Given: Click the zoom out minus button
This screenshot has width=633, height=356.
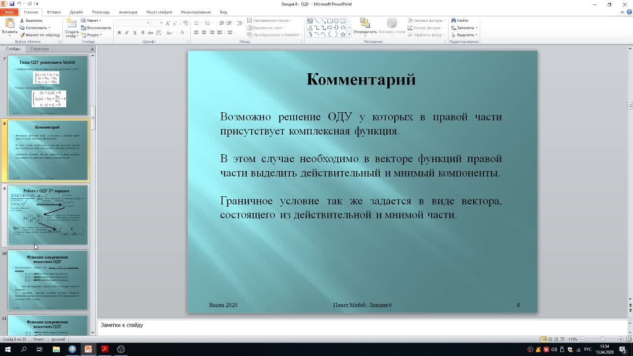Looking at the screenshot, I should (582, 339).
